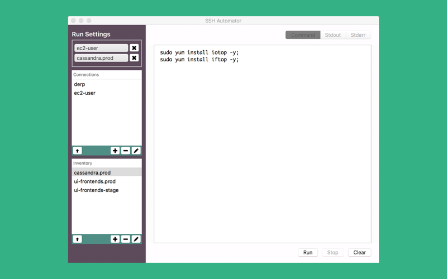447x279 pixels.
Task: Add a new connection with plus icon
Action: 115,151
